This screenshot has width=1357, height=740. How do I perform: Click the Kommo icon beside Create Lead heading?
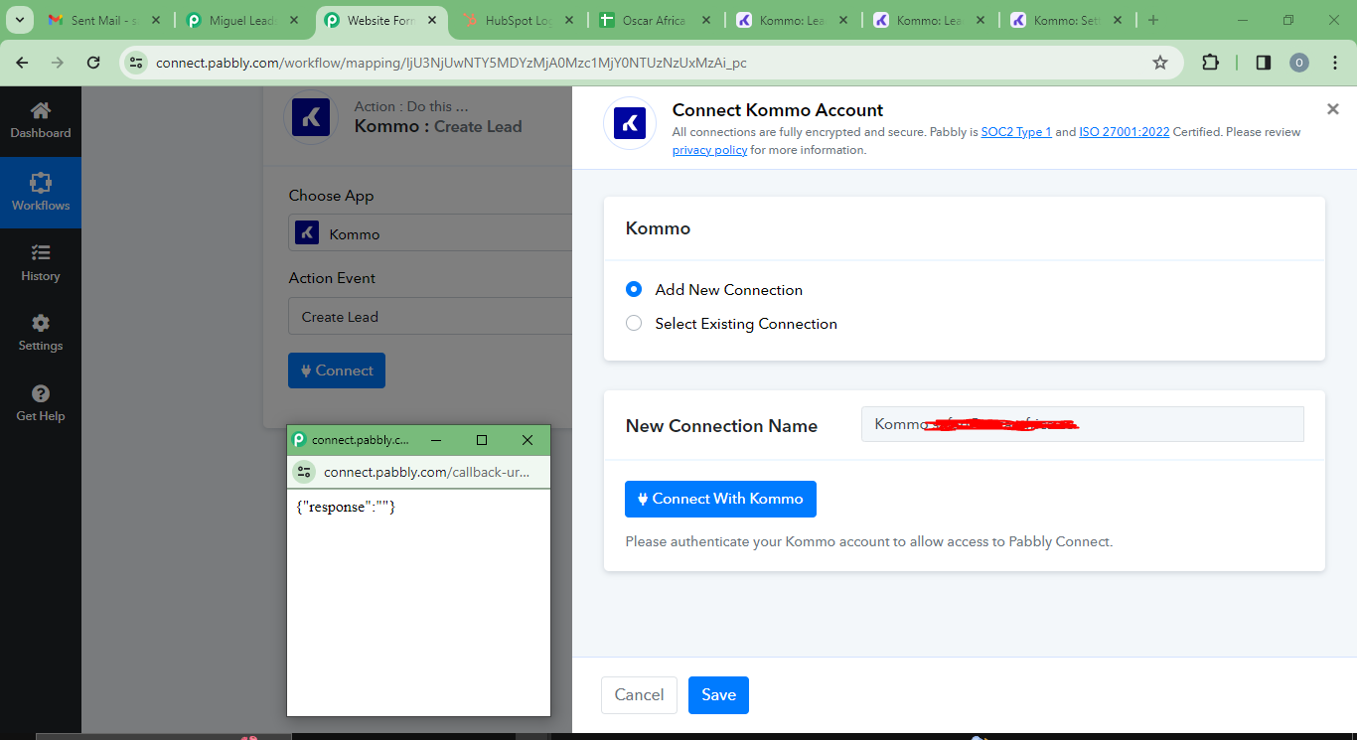pyautogui.click(x=311, y=117)
